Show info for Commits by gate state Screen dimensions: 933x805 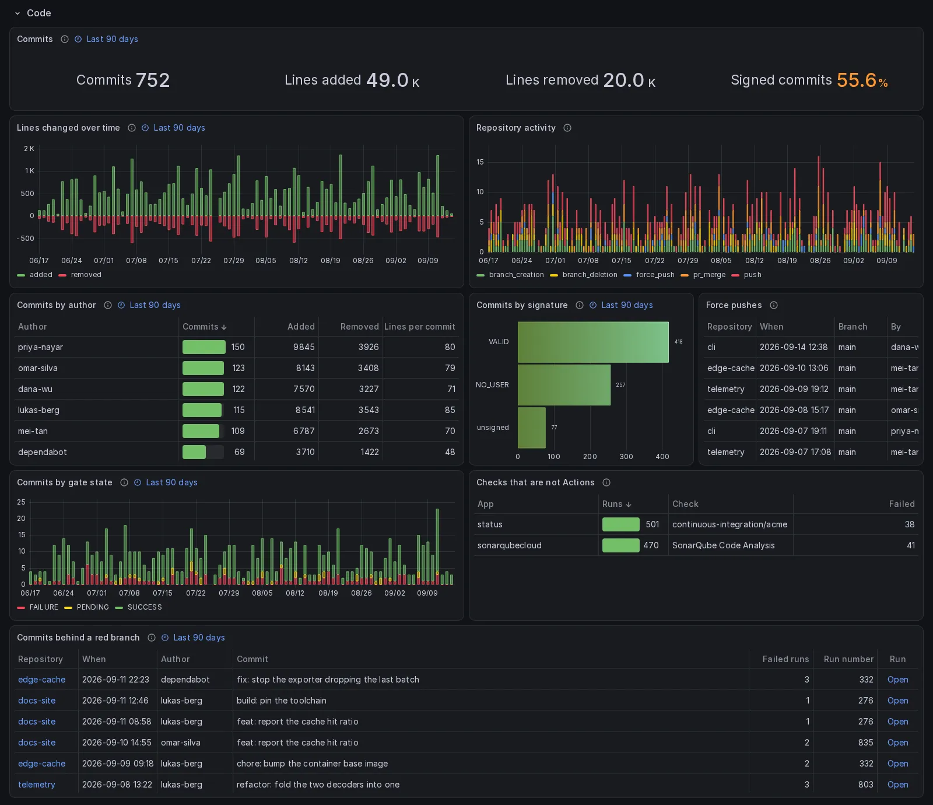coord(124,482)
